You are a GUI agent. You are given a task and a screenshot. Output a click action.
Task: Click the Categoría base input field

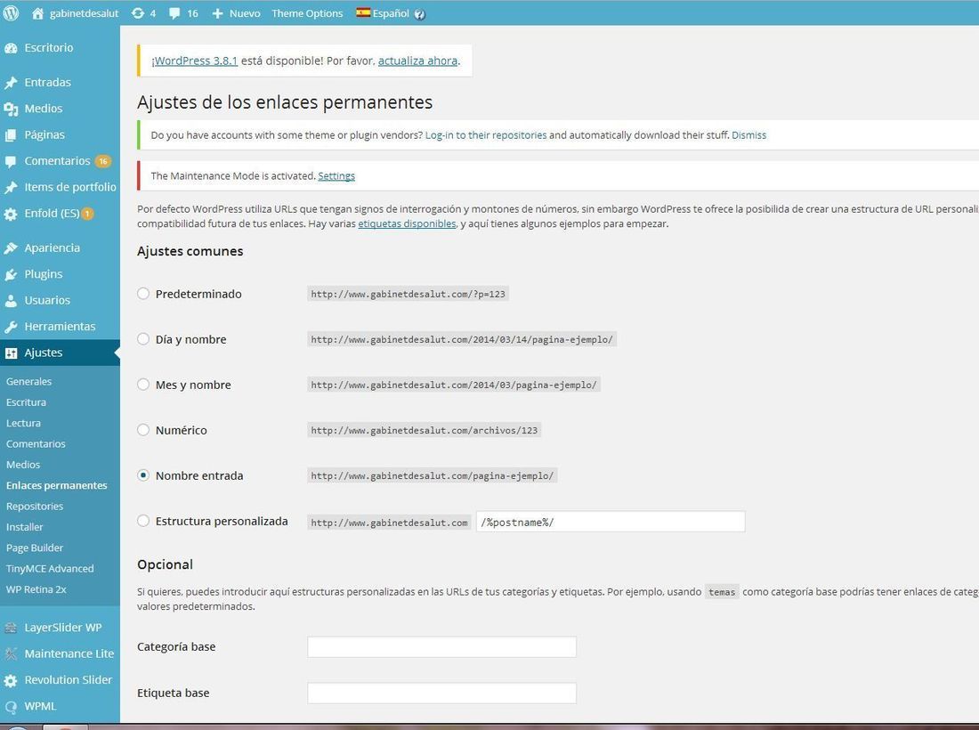(x=441, y=647)
